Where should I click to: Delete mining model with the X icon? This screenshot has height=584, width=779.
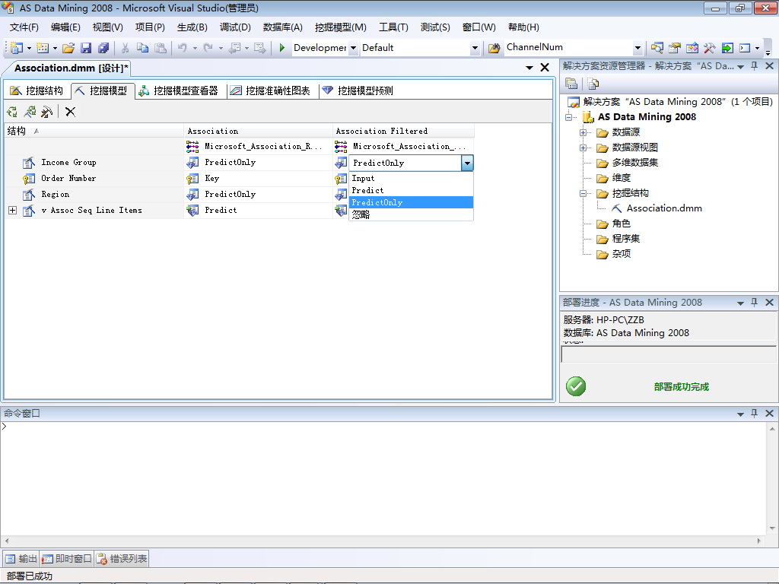71,112
